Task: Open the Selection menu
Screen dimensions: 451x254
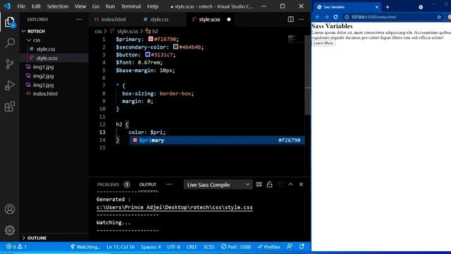Action: (58, 6)
